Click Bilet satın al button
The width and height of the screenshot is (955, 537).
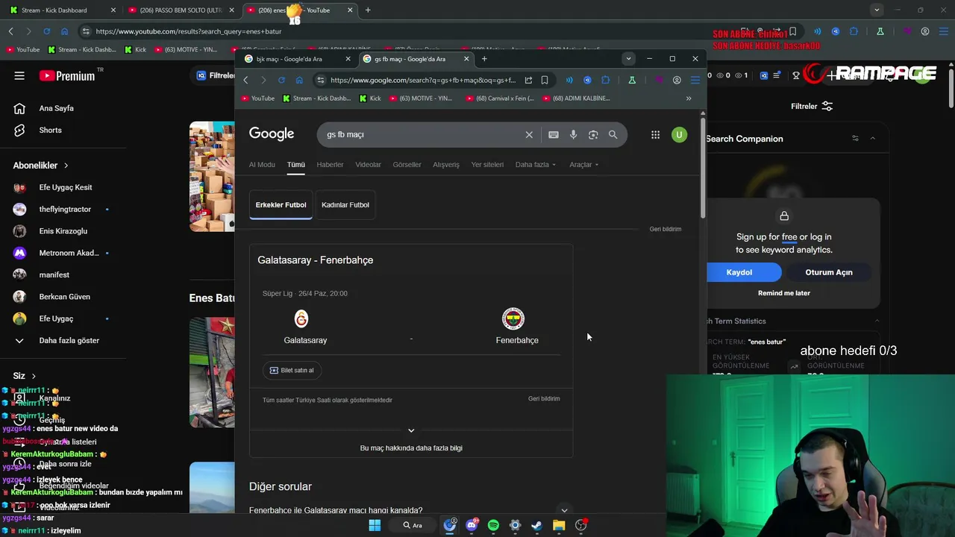(292, 370)
